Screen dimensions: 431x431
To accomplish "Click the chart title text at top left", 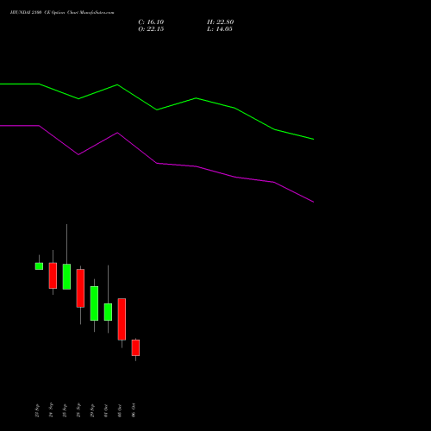I will 62,13.
